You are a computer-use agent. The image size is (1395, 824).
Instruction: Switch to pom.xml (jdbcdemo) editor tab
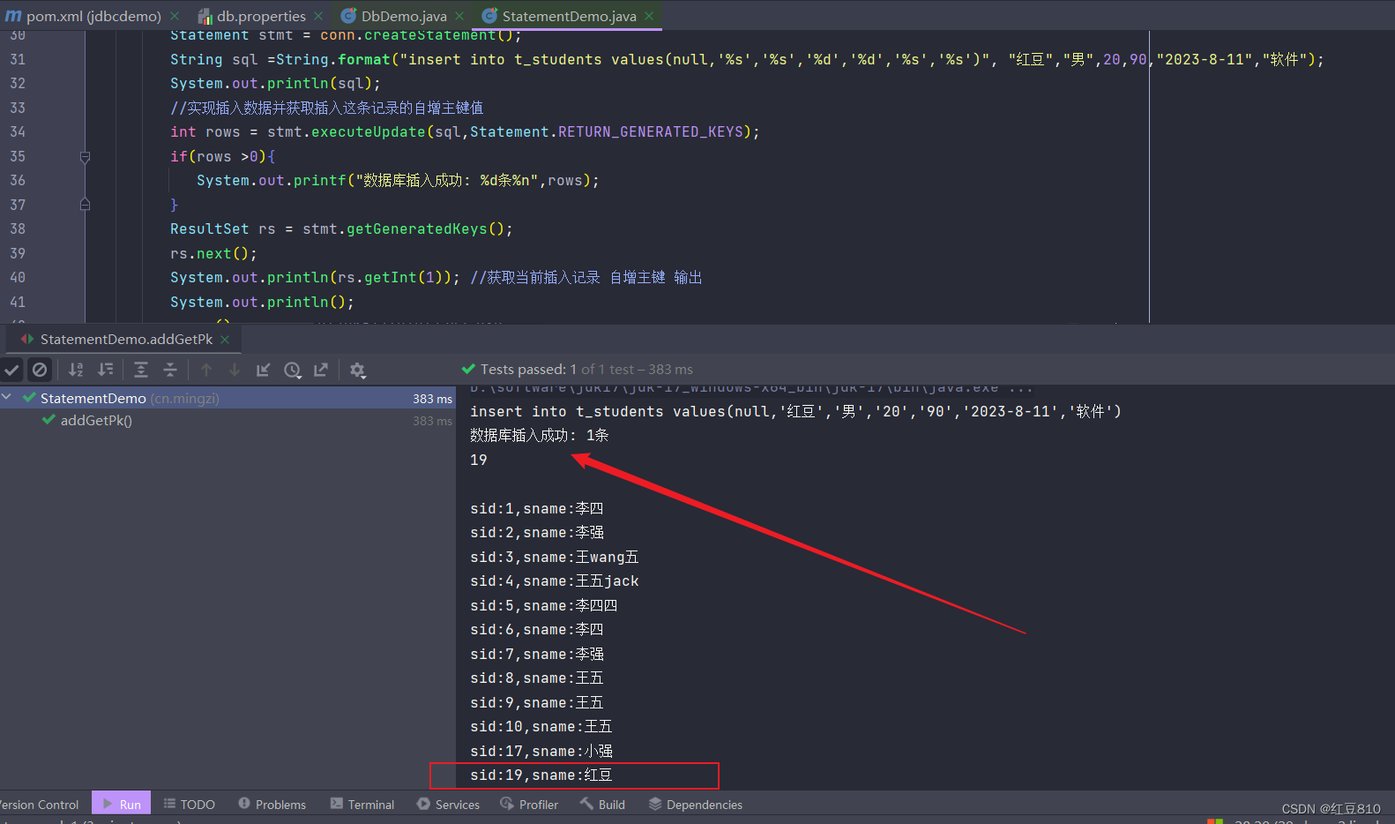[93, 16]
